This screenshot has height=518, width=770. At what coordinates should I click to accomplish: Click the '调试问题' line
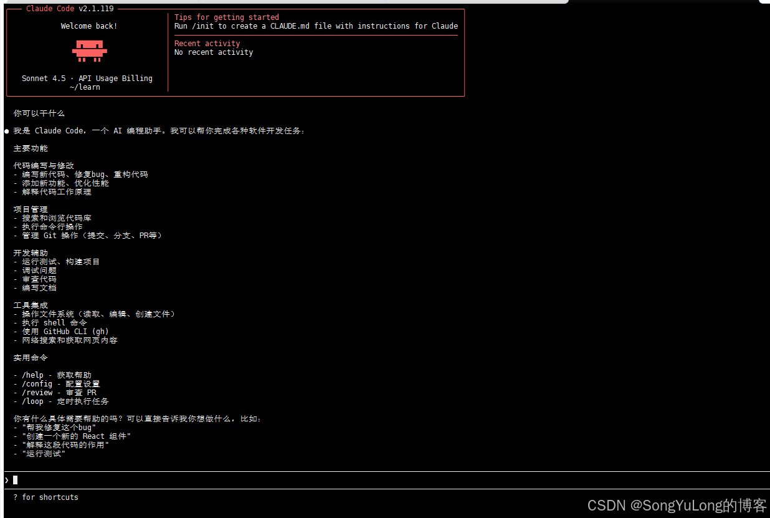tap(35, 271)
